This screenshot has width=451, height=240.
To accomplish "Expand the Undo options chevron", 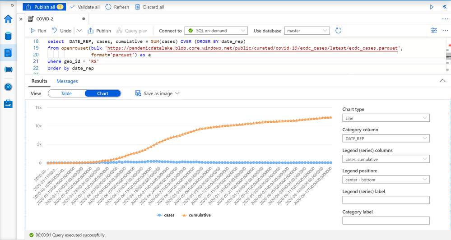I will 79,31.
